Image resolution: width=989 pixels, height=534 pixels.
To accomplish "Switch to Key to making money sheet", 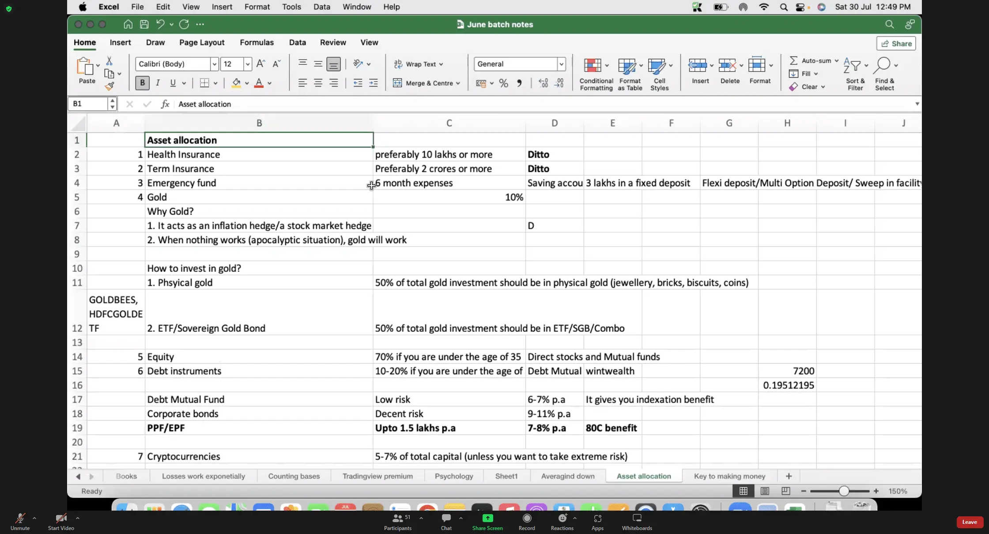I will click(x=729, y=476).
